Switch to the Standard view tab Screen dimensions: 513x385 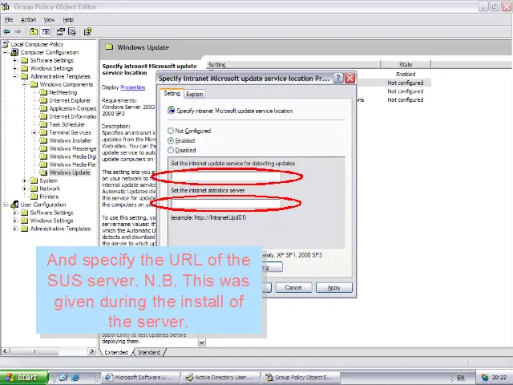click(149, 352)
